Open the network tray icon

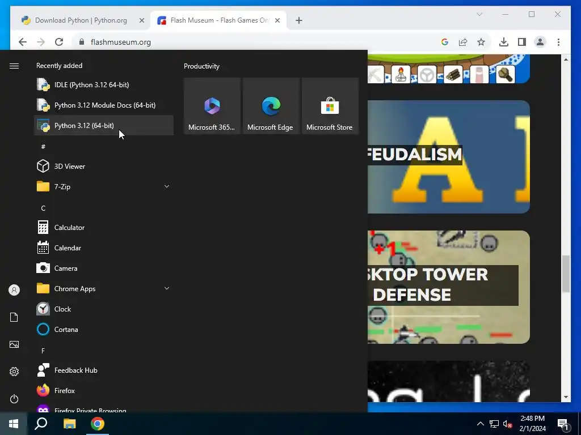pos(494,424)
